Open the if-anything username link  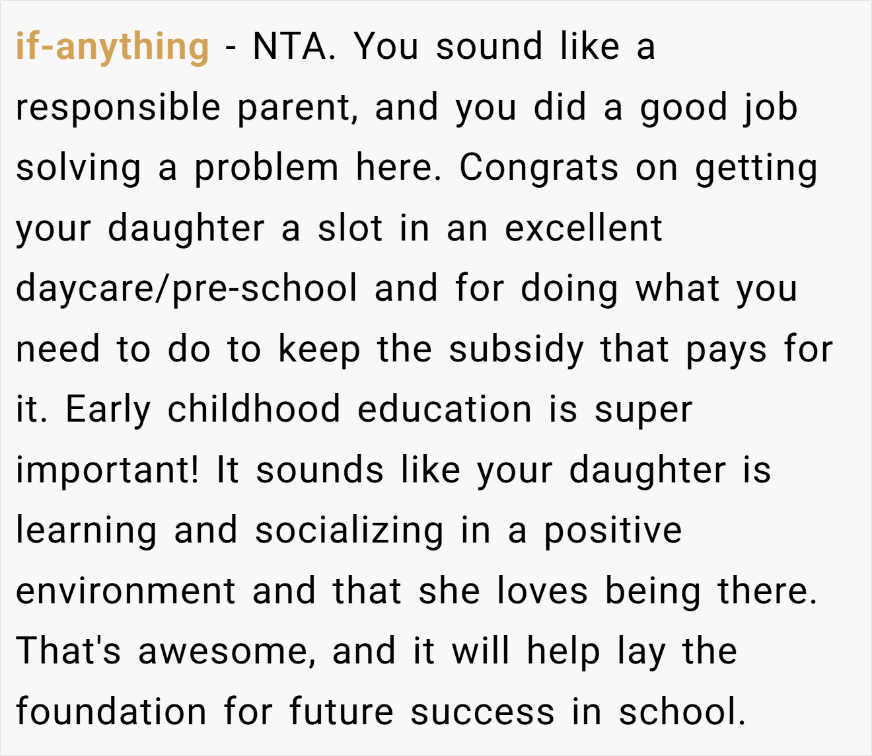coord(112,47)
